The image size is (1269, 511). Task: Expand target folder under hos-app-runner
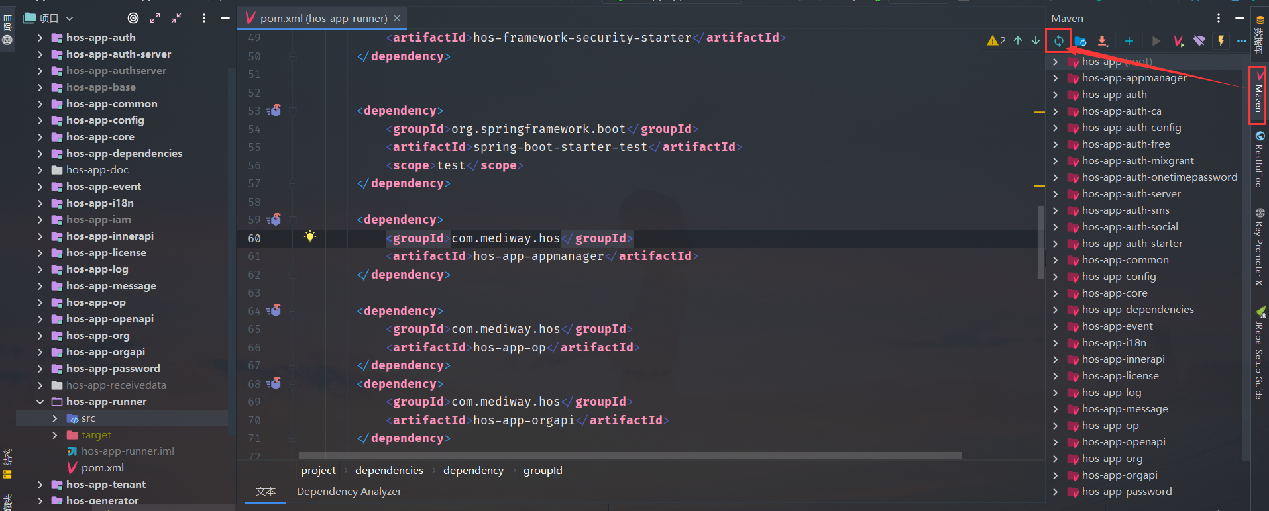pos(55,435)
